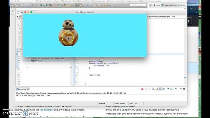This screenshot has width=210, height=118.
Task: Maximize the Console panel
Action: pyautogui.click(x=184, y=89)
